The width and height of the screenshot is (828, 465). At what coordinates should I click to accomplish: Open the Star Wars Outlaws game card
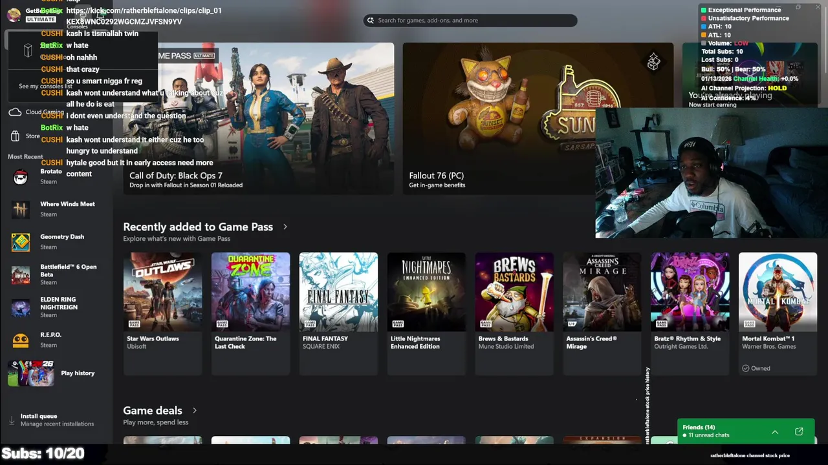[162, 313]
